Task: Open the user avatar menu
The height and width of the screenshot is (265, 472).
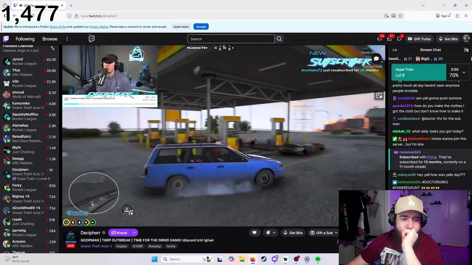Action: [466, 39]
